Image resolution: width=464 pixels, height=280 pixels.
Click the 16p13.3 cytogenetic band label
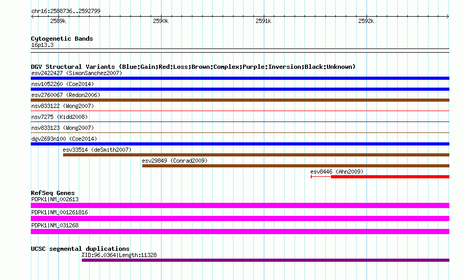click(42, 45)
